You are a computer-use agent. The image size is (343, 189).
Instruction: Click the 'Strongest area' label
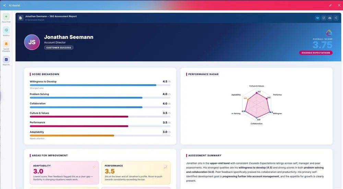tap(37, 88)
